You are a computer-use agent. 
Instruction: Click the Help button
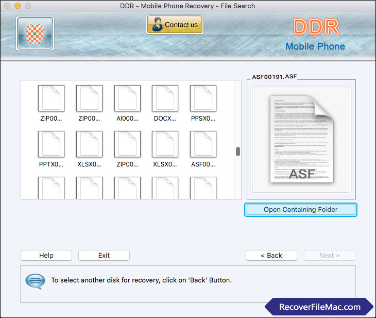[46, 255]
